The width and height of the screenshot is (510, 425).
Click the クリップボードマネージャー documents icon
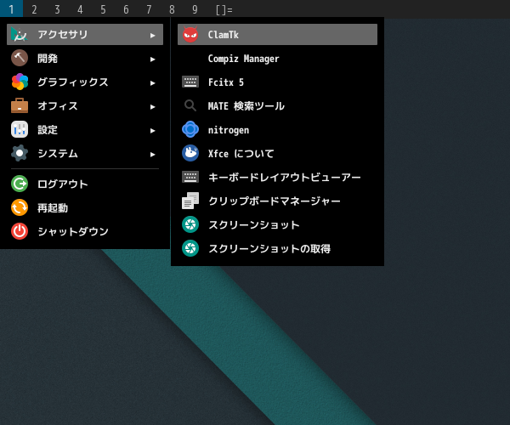pyautogui.click(x=190, y=201)
